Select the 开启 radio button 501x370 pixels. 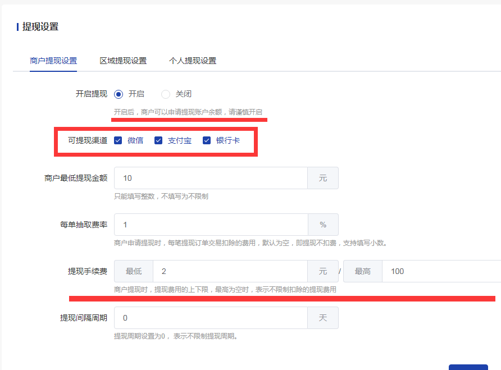pyautogui.click(x=119, y=94)
